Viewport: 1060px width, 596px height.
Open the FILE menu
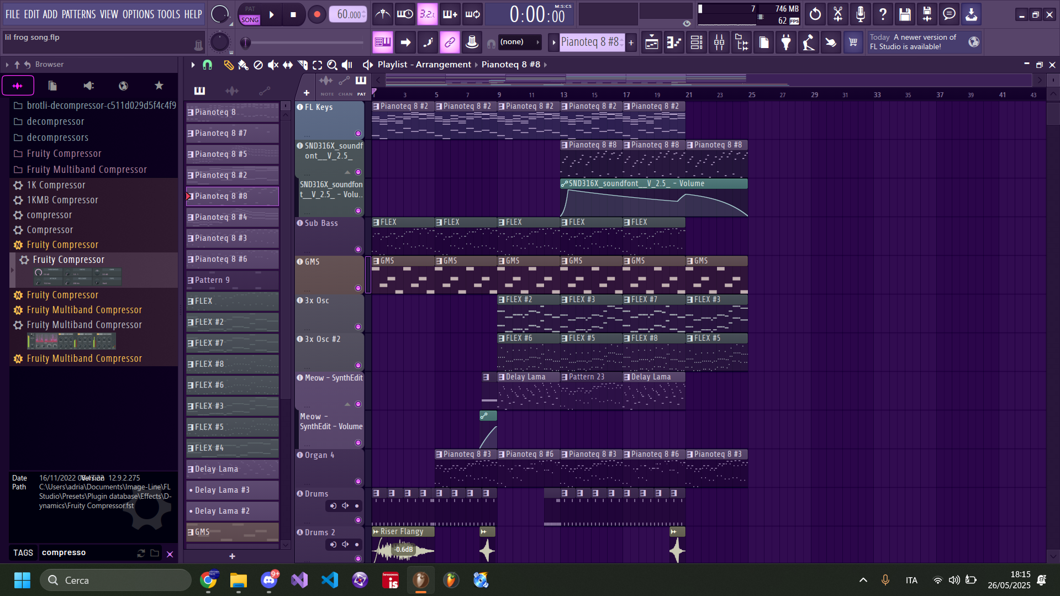pos(13,14)
